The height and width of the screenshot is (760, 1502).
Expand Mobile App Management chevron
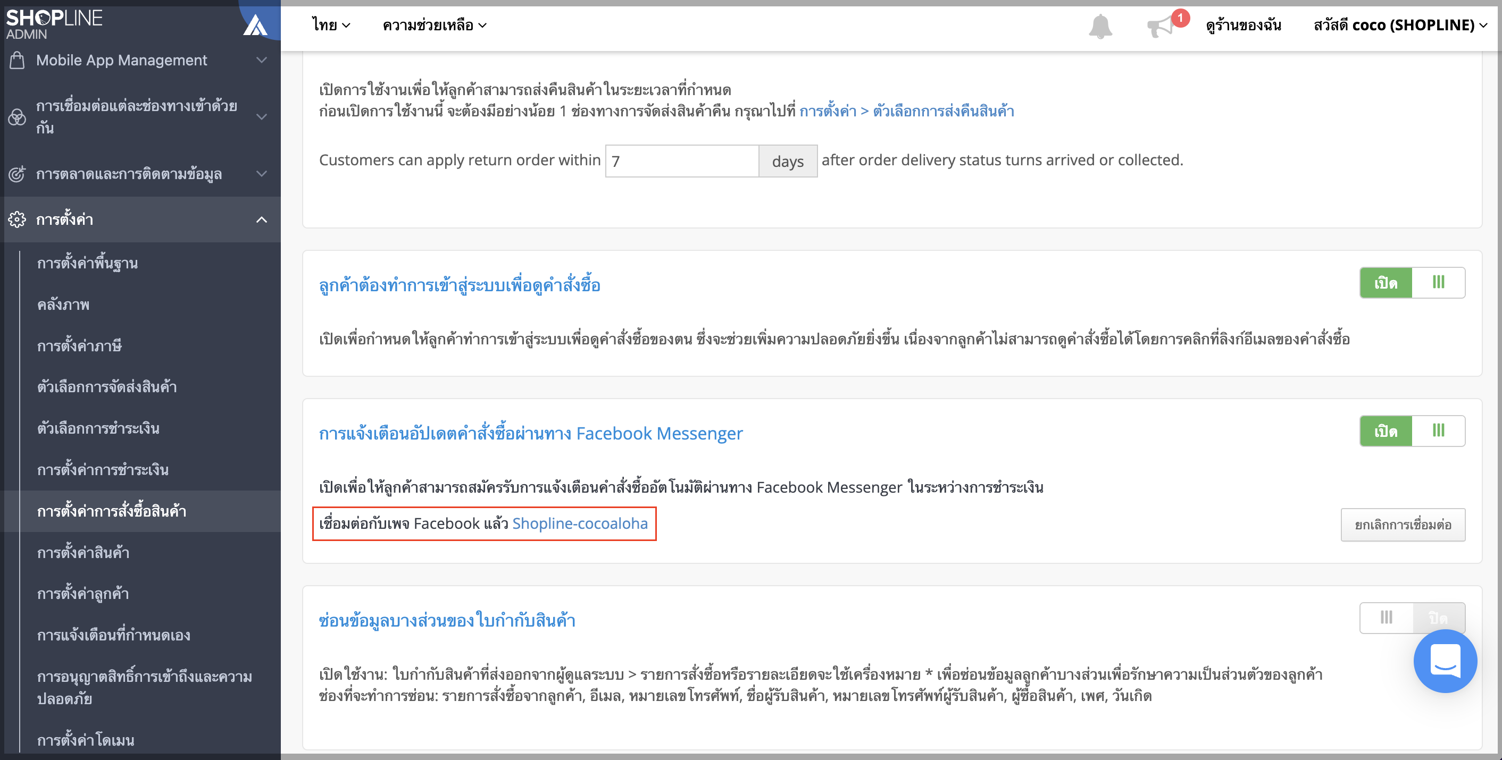(x=262, y=60)
